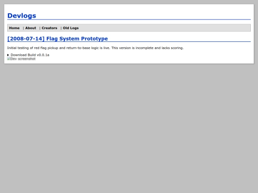Click the broken Dev screenshot image
258x193 pixels.
(21, 59)
